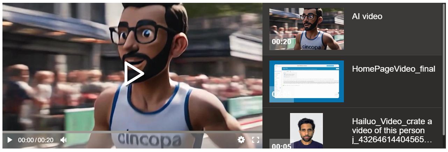Click the 00:05 duration badge on Hailuo item
Screen dimensions: 448x152
[281, 146]
